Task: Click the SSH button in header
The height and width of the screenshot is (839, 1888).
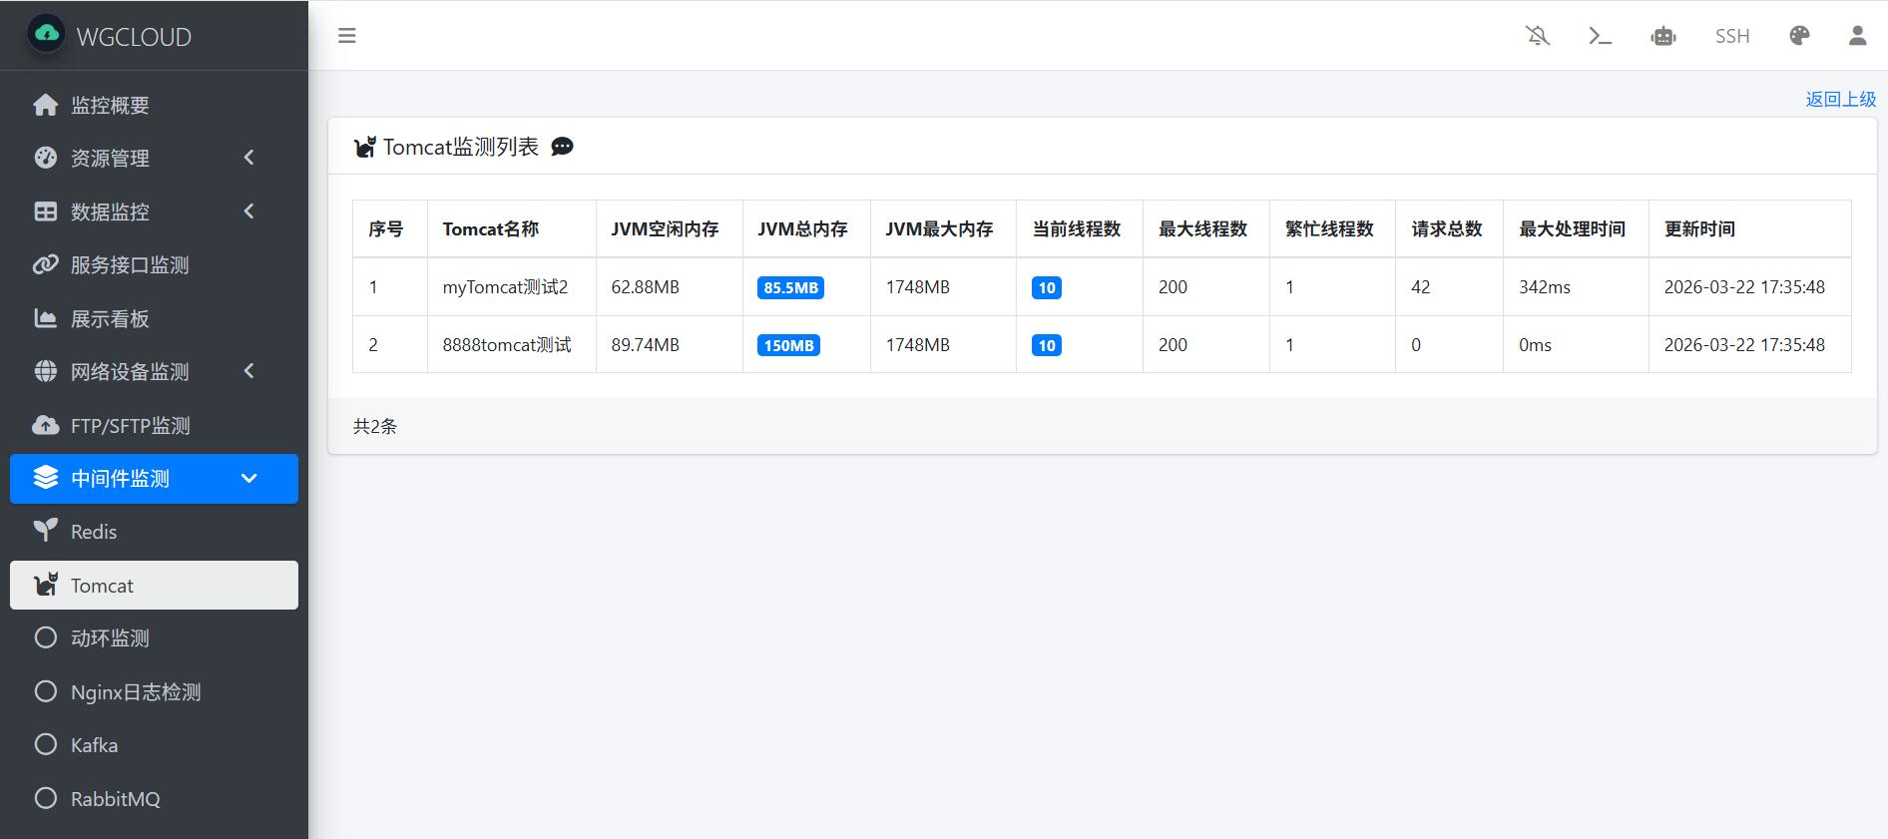Action: coord(1732,36)
